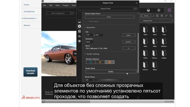Go to the Review page link

[x=27, y=25]
